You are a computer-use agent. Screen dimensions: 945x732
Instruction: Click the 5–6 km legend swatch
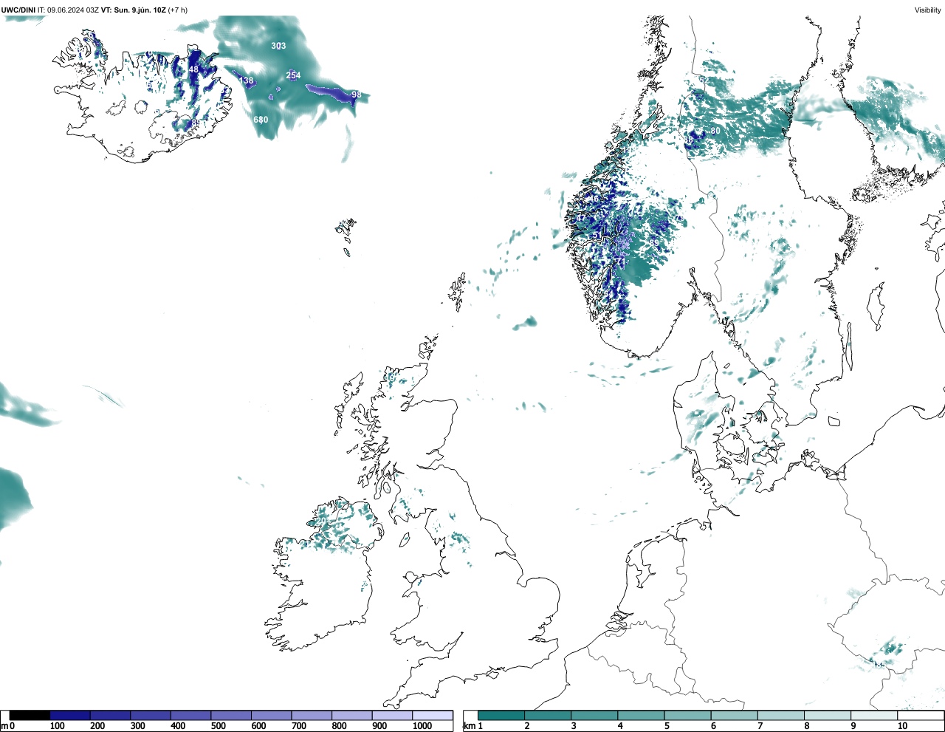click(687, 716)
